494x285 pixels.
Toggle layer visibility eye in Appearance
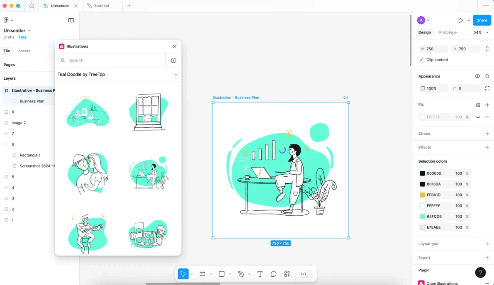coord(477,76)
